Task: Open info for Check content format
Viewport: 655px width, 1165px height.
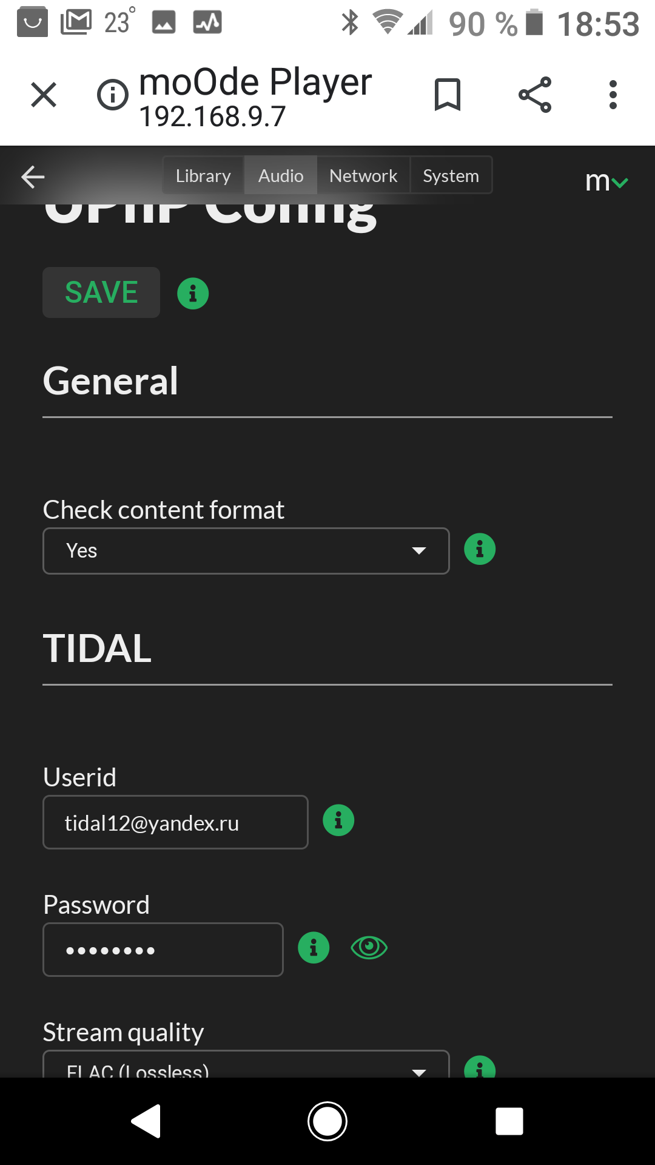Action: [x=480, y=549]
